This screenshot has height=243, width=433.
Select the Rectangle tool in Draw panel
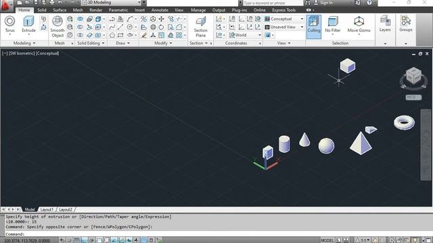click(120, 35)
